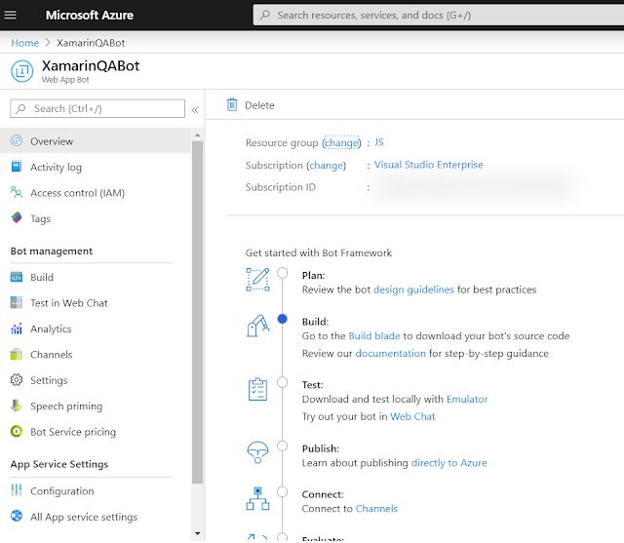Click the sidebar vertical scrollbar thumb
Image resolution: width=624 pixels, height=543 pixels.
(x=197, y=312)
